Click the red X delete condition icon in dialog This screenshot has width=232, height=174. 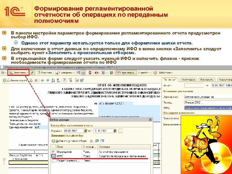(91, 141)
